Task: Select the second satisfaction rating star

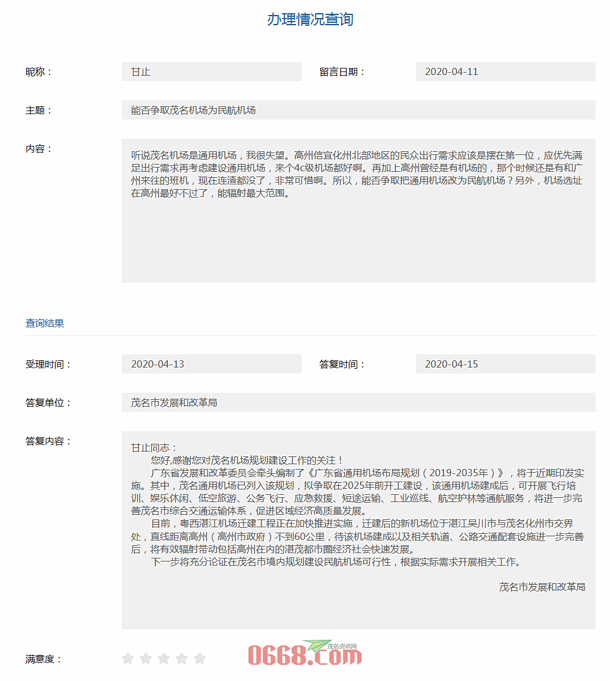Action: click(x=145, y=658)
